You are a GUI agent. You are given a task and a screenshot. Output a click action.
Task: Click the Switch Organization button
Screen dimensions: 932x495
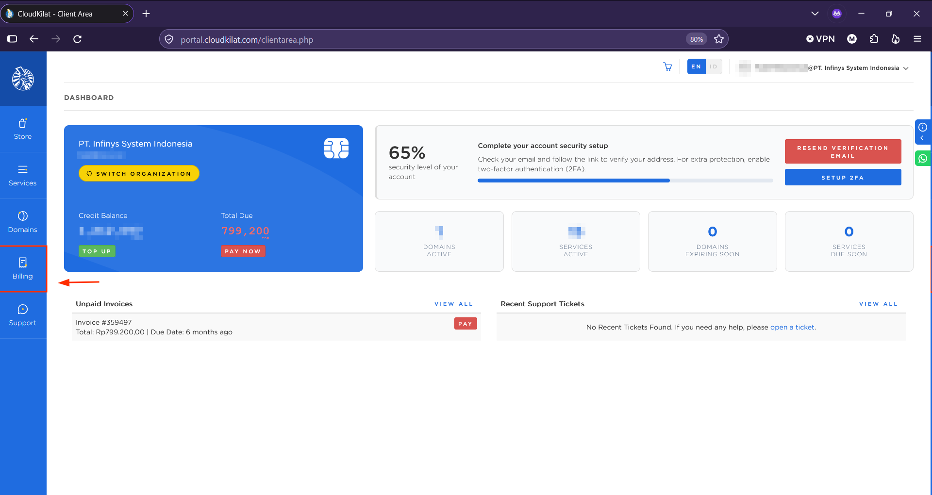point(139,174)
